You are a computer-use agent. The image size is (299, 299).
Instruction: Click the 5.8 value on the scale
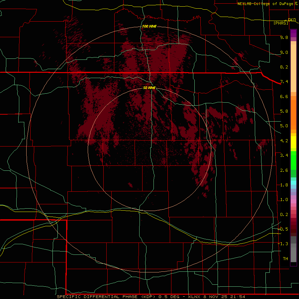click(x=284, y=111)
